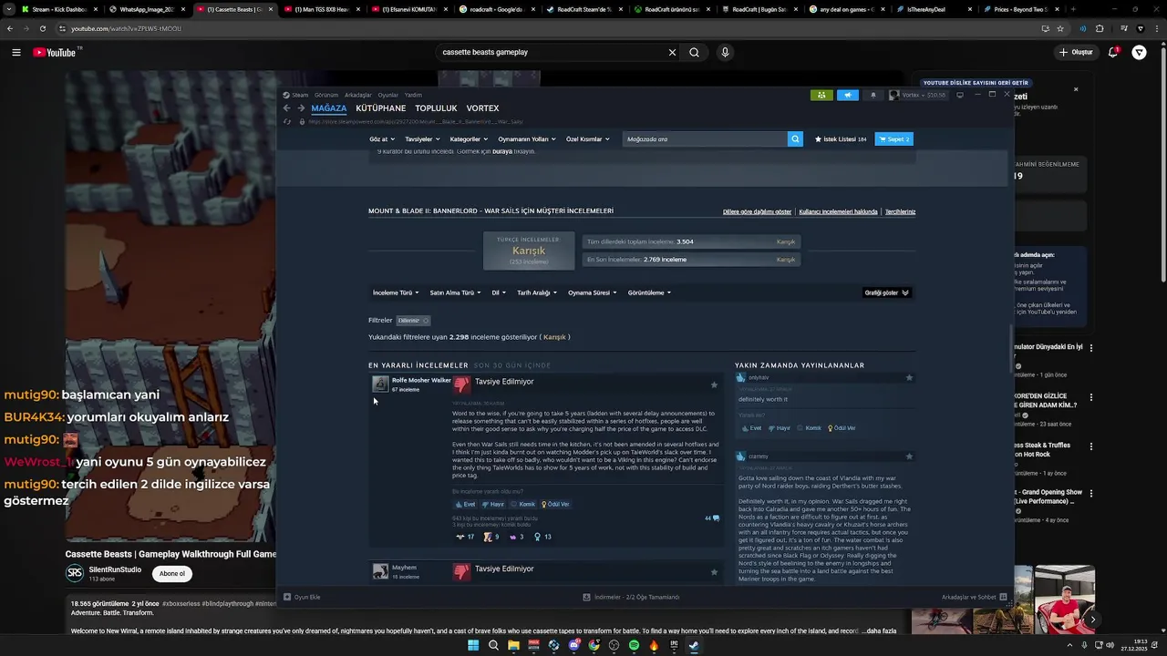Viewport: 1167px width, 656px height.
Task: Open the Sepet cart button
Action: (x=893, y=139)
